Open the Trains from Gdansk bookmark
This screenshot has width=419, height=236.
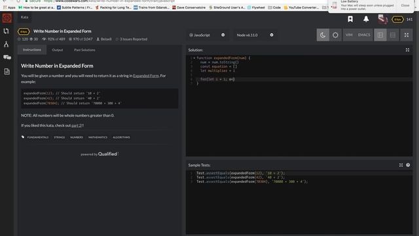[x=151, y=7]
